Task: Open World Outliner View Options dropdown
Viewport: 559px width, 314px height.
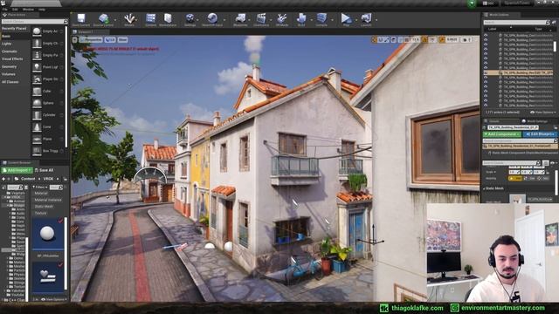Action: pos(542,113)
